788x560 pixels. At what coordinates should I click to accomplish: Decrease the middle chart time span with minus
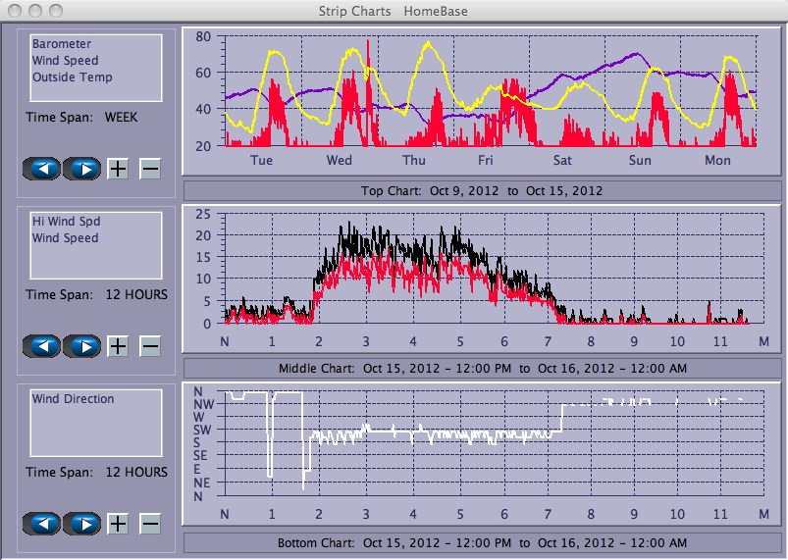[x=150, y=346]
